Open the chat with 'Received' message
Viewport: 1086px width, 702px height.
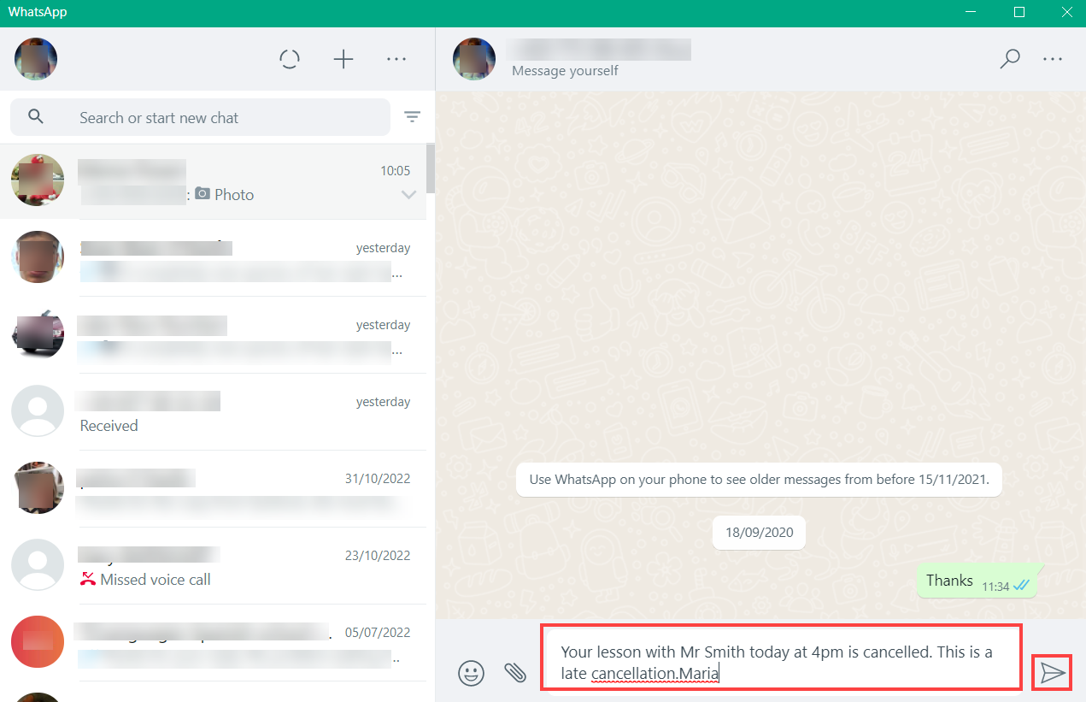point(213,411)
